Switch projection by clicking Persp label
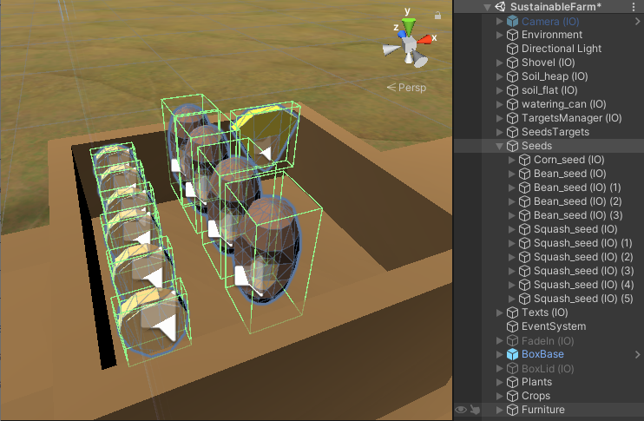 pos(408,88)
